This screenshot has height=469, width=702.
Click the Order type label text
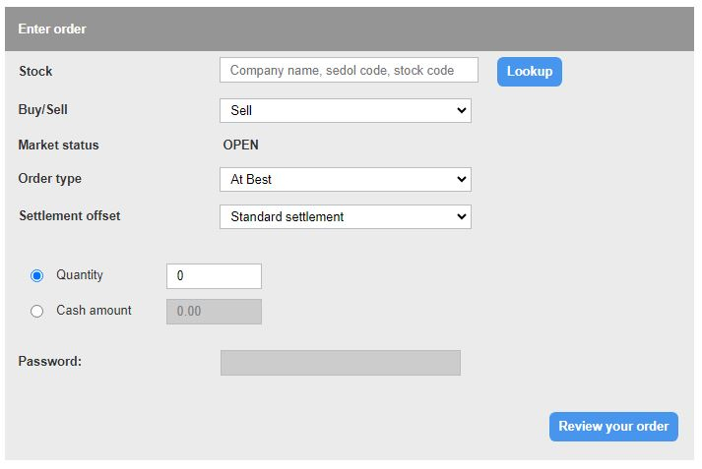(x=50, y=179)
